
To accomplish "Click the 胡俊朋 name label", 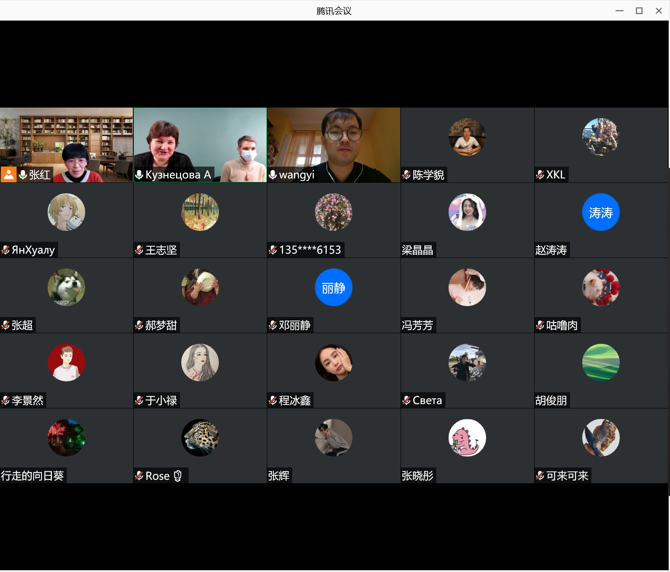I will pos(551,400).
